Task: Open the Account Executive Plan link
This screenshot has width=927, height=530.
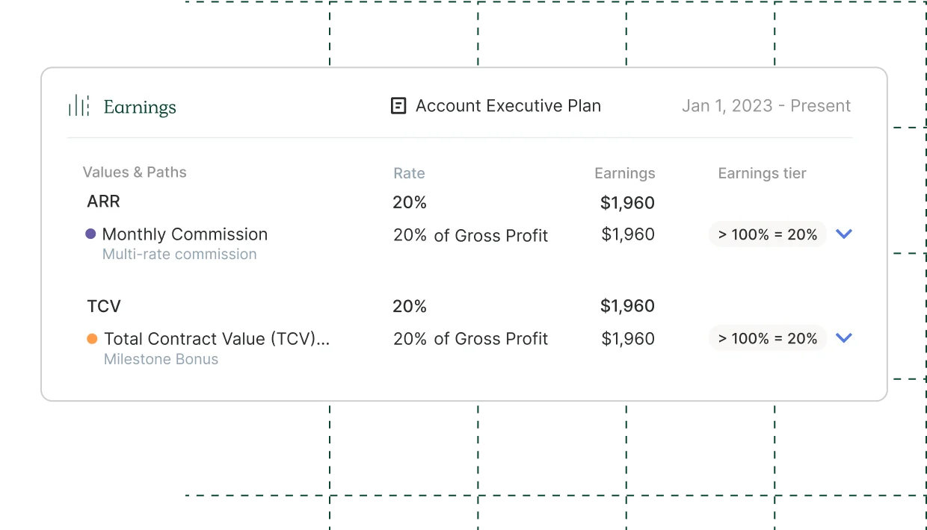Action: 508,106
